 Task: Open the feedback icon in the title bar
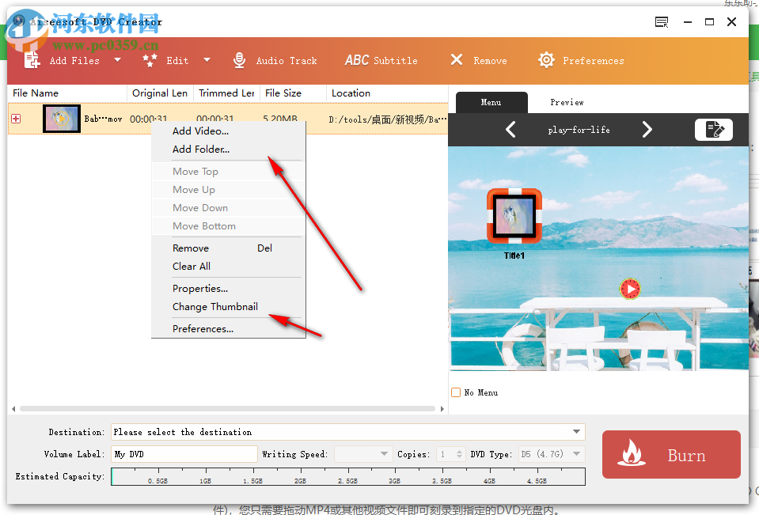click(661, 22)
